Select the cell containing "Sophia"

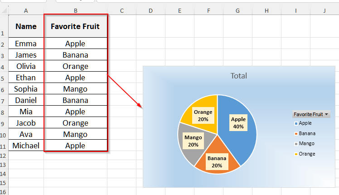pyautogui.click(x=26, y=89)
